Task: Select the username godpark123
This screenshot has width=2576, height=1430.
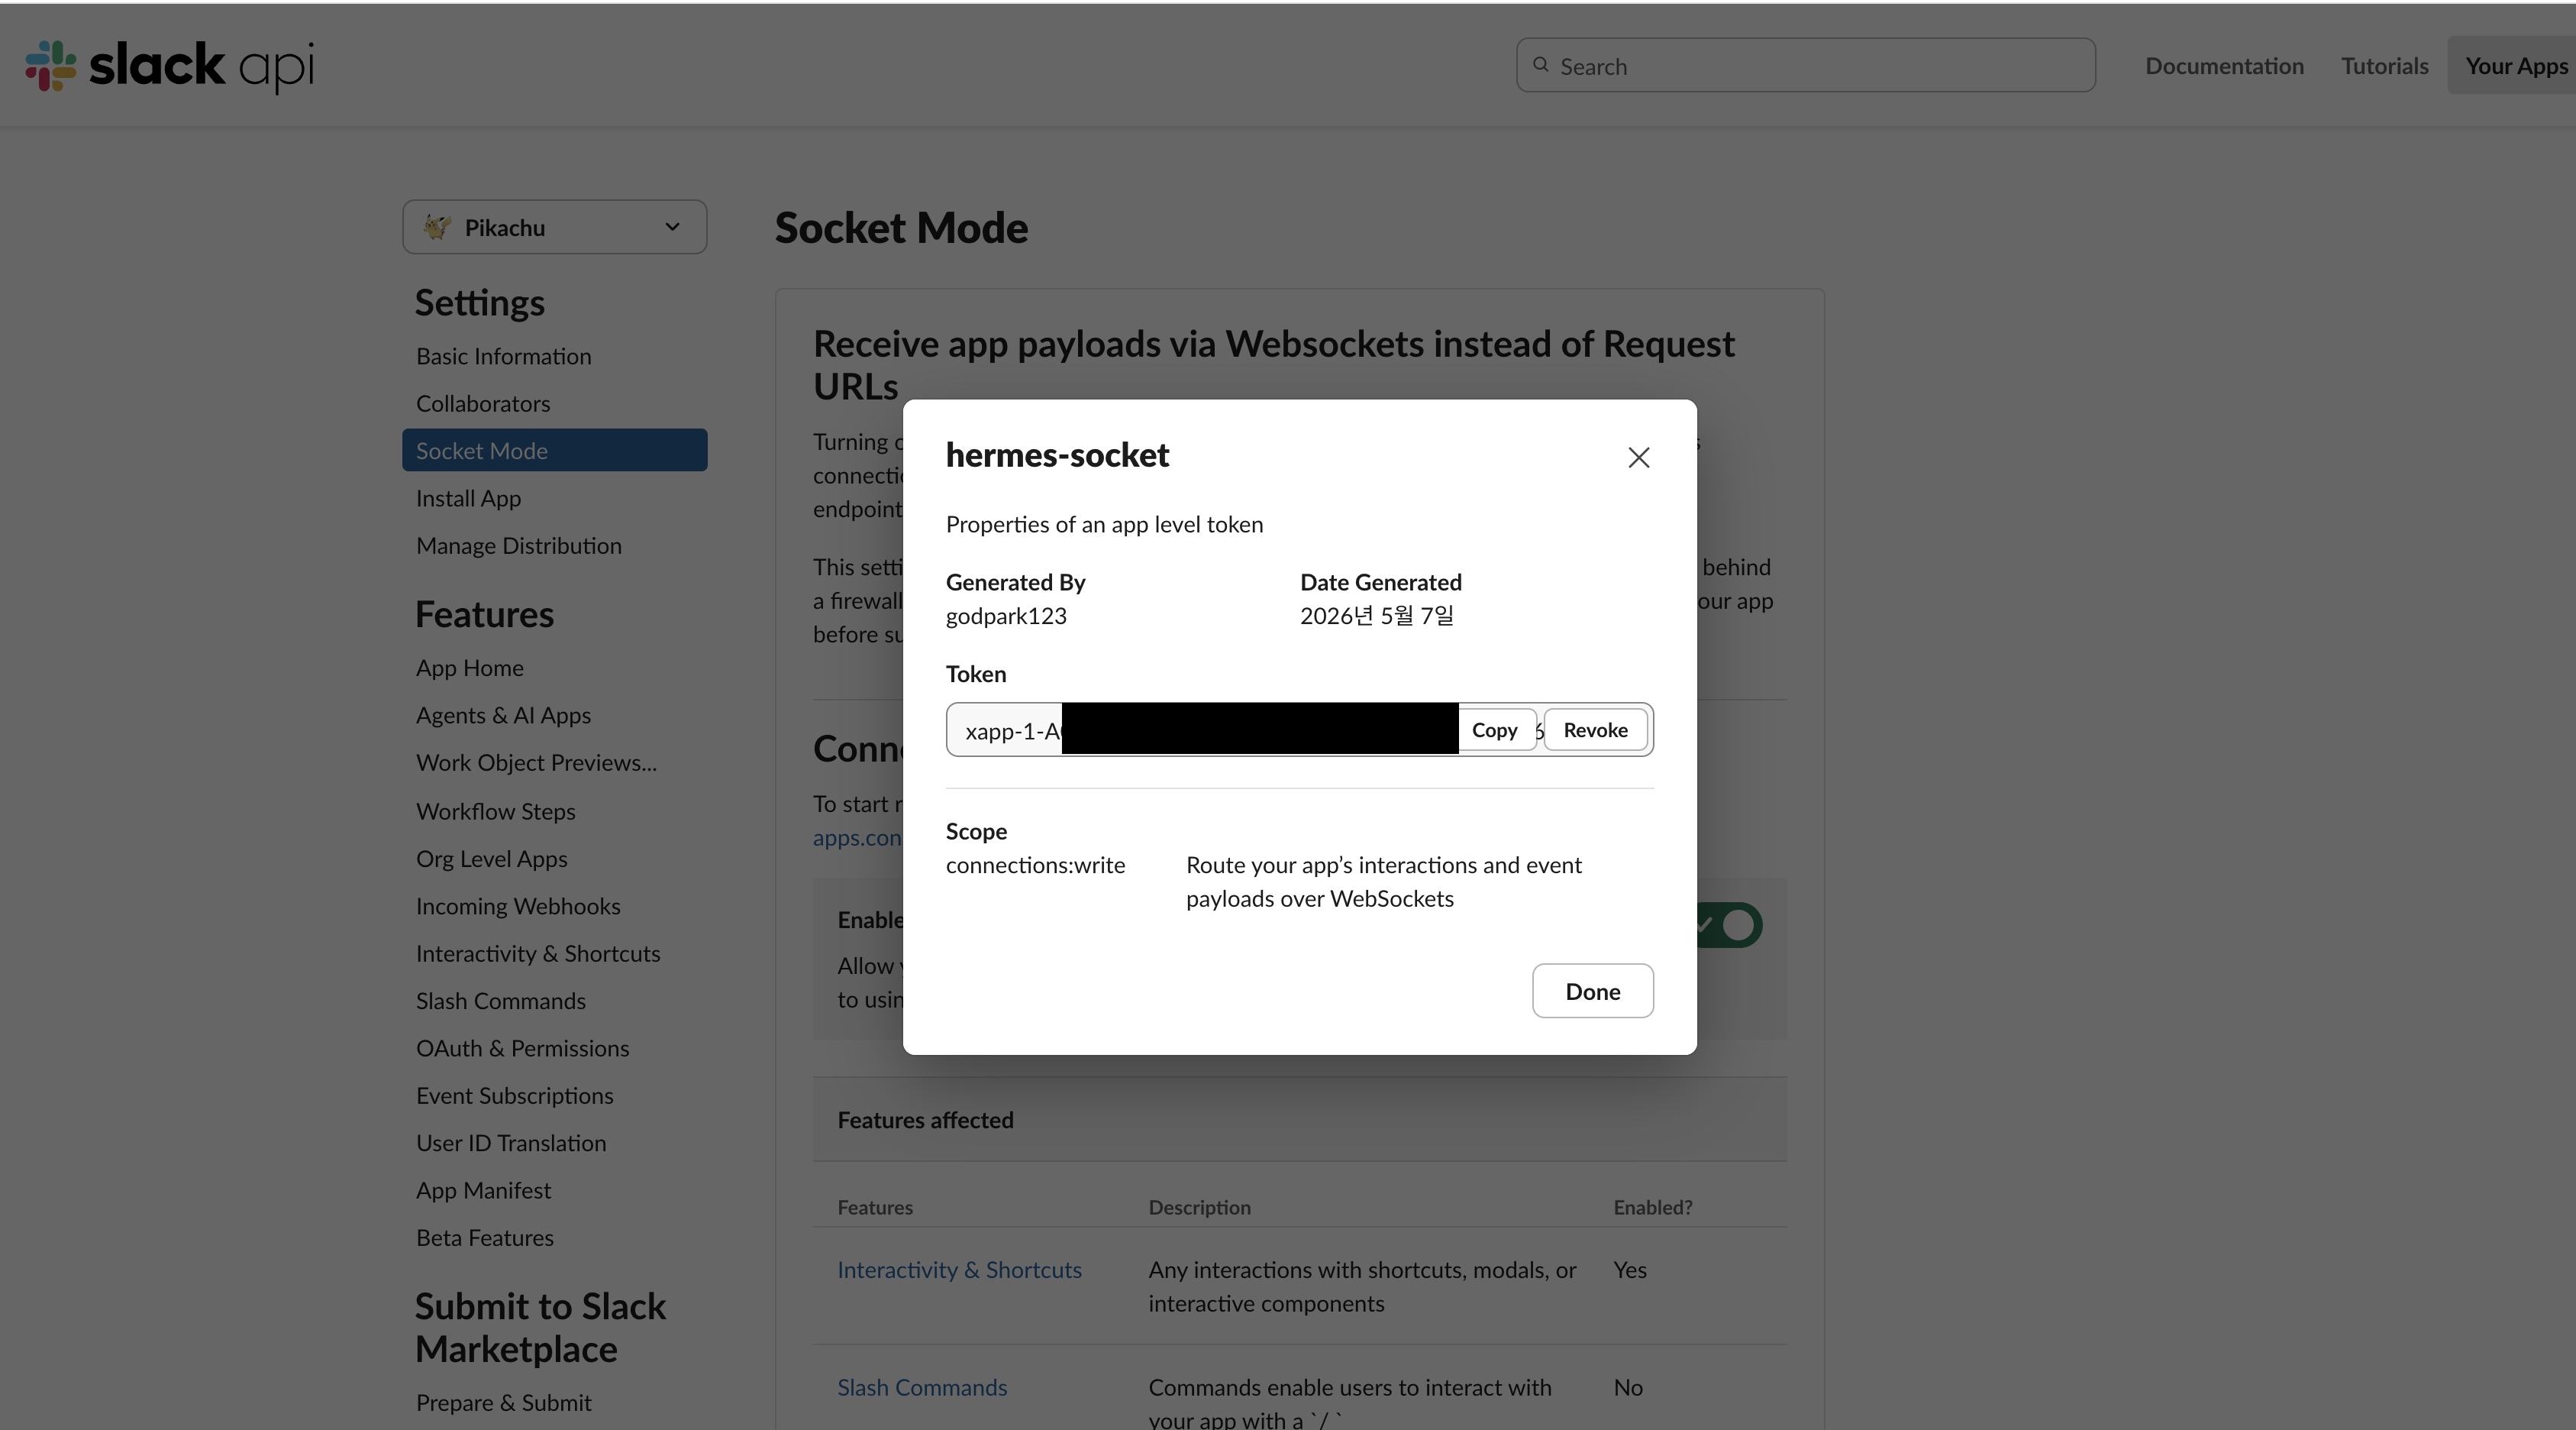Action: tap(1006, 616)
